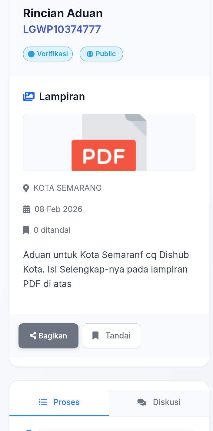Image resolution: width=213 pixels, height=431 pixels.
Task: Open the attached PDF preview thumbnail
Action: tap(109, 142)
